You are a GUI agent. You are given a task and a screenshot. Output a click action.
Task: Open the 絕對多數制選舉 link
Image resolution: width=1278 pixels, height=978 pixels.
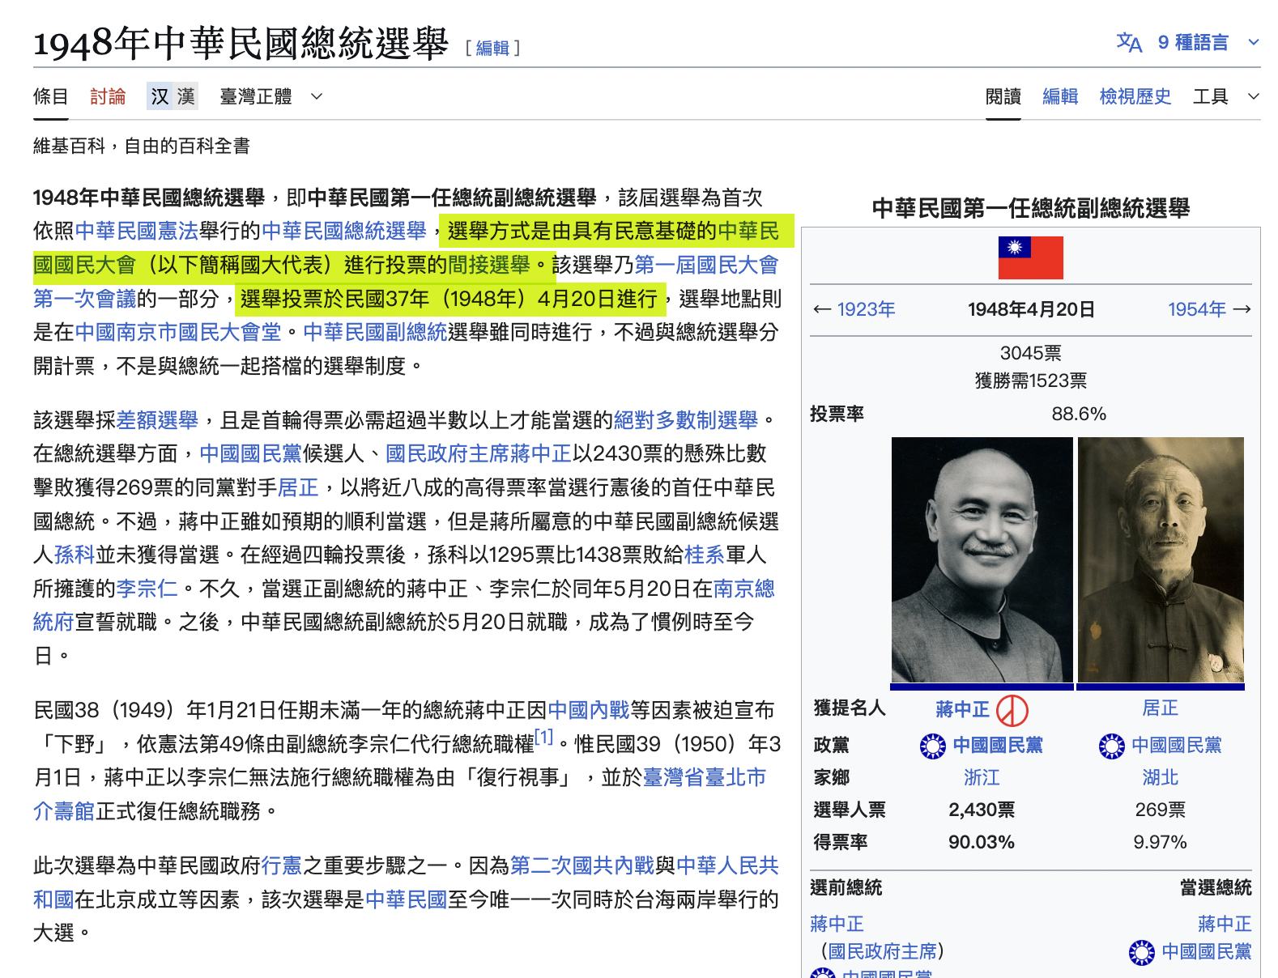coord(686,420)
